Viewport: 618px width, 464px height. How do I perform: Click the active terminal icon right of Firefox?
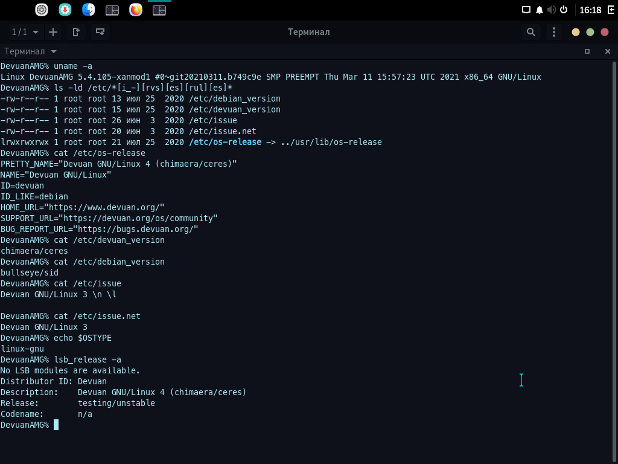click(x=159, y=10)
